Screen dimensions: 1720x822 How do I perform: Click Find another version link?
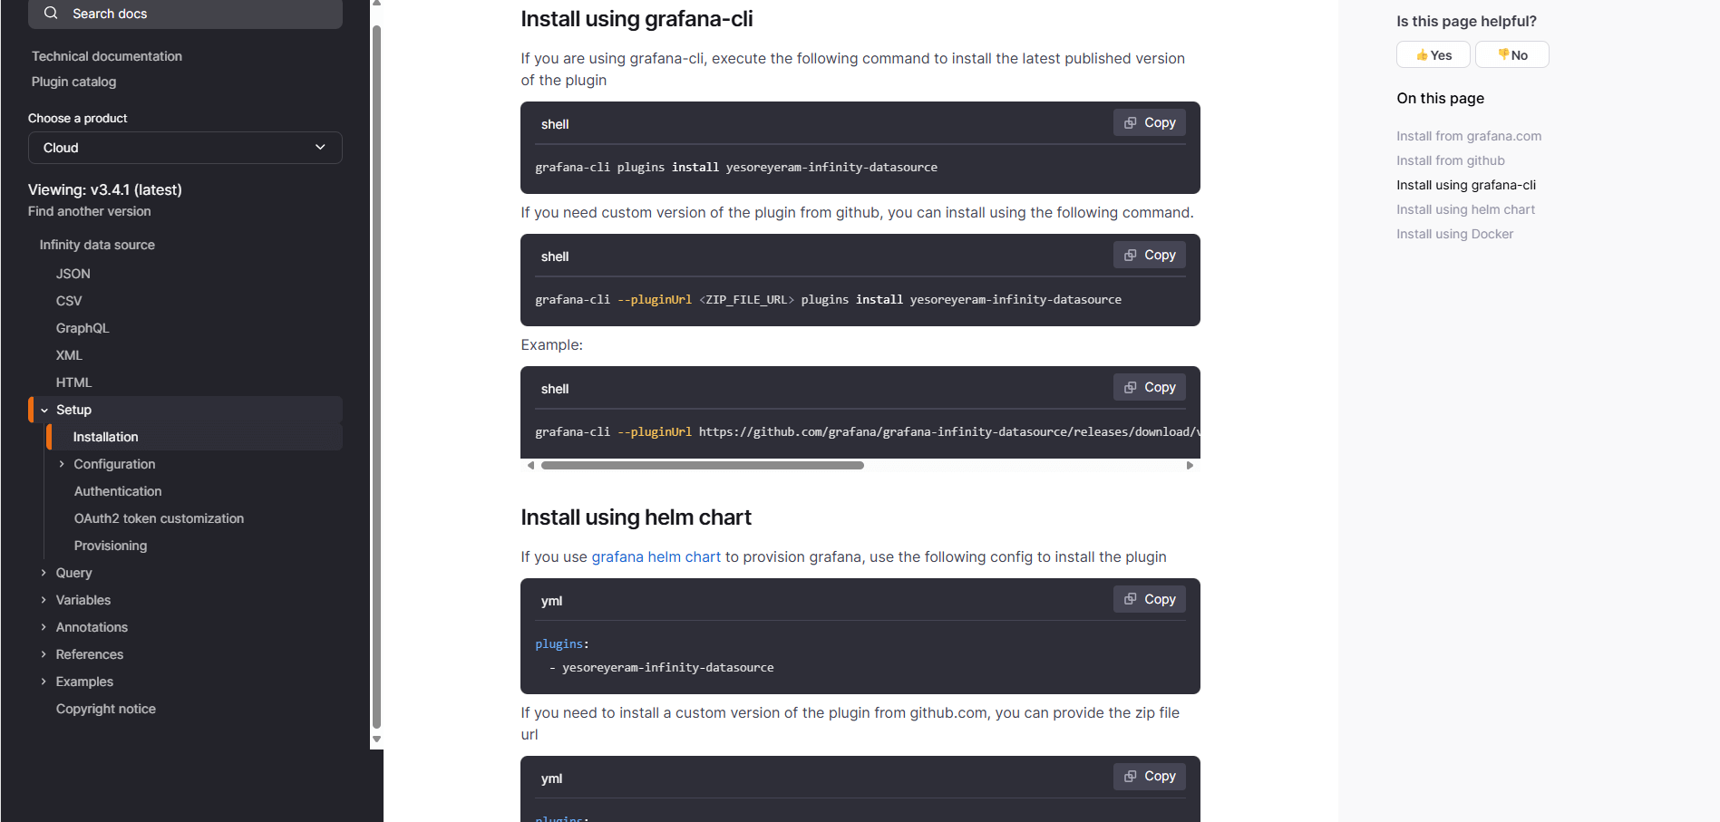pos(90,211)
